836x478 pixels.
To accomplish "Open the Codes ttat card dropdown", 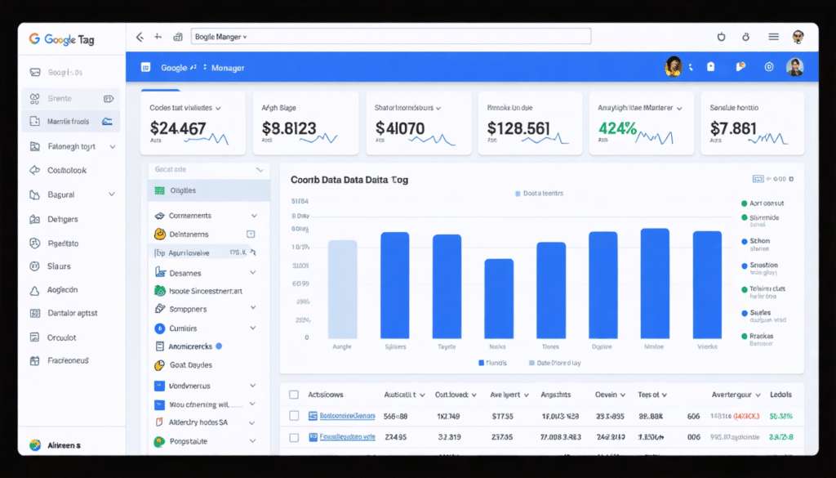I will click(x=217, y=108).
